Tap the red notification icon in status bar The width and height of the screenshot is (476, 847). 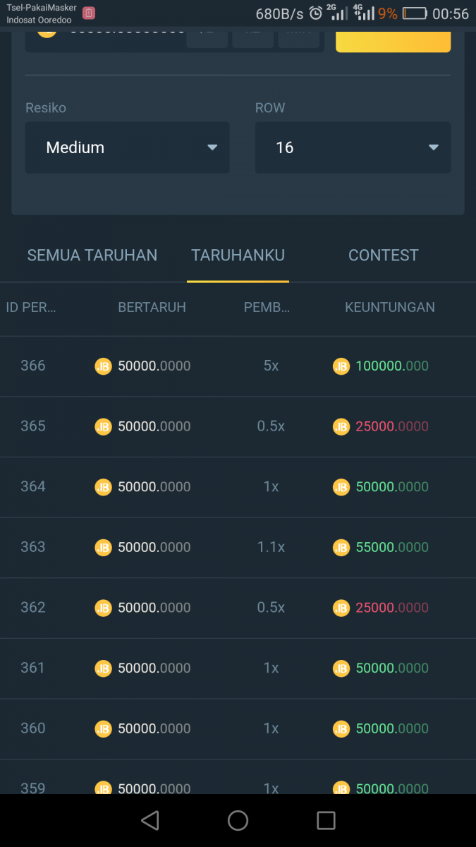pyautogui.click(x=89, y=13)
